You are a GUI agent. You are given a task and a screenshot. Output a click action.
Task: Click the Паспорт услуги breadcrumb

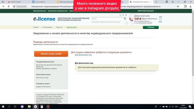point(72,27)
